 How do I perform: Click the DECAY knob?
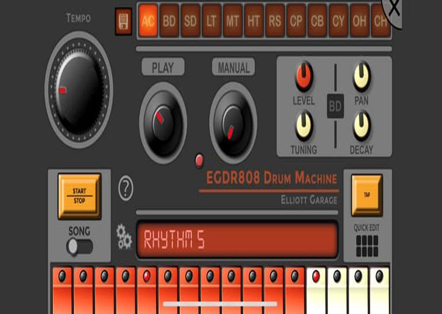pyautogui.click(x=362, y=126)
